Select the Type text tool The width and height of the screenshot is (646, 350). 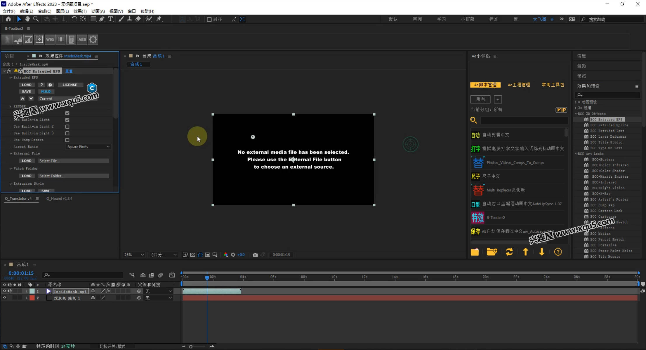(x=110, y=19)
